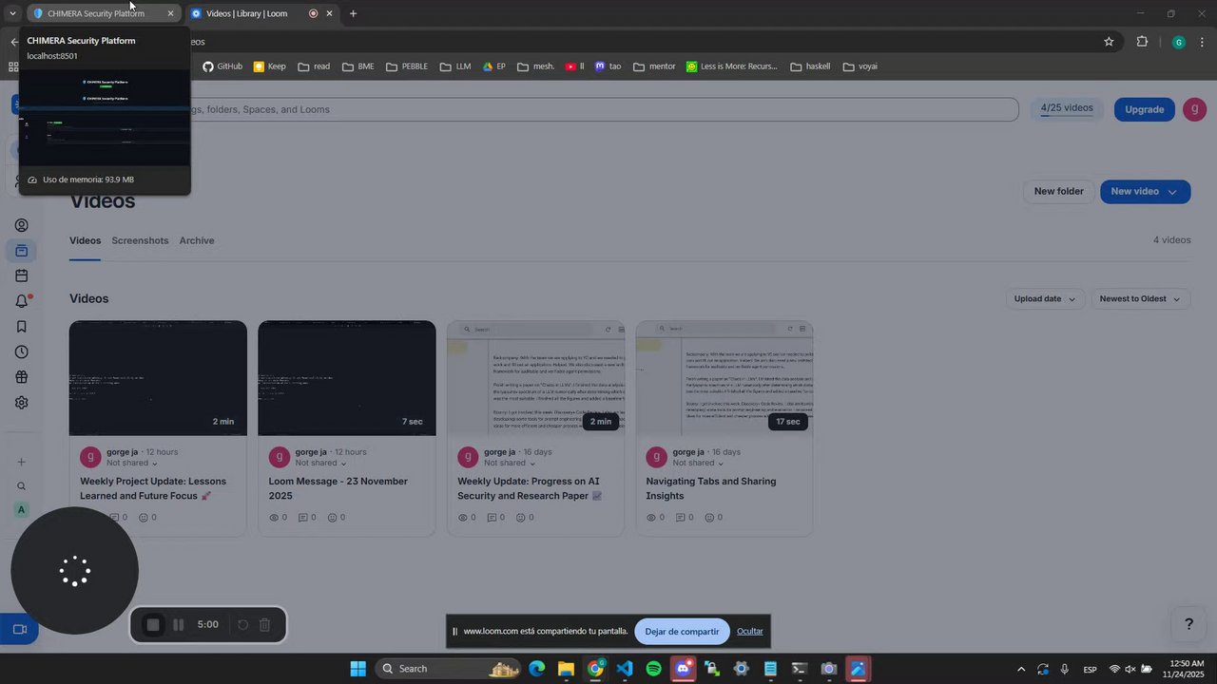Click the Upgrade button
Viewport: 1217px width, 684px height.
1144,109
